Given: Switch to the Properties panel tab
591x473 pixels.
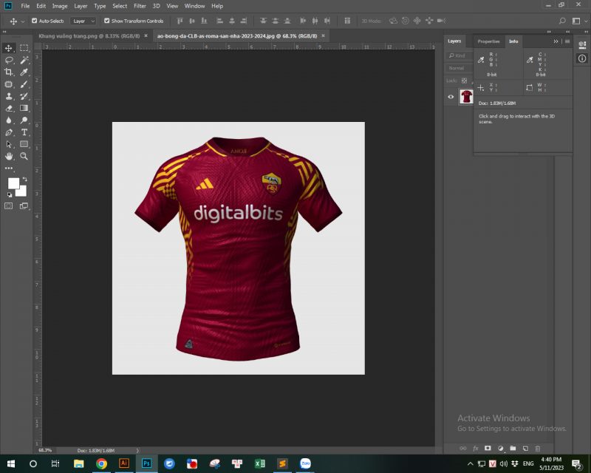Looking at the screenshot, I should tap(488, 41).
